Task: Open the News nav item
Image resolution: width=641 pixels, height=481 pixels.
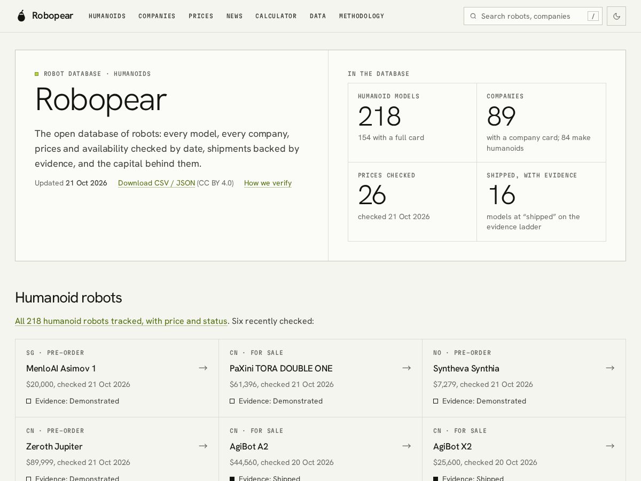Action: click(234, 16)
